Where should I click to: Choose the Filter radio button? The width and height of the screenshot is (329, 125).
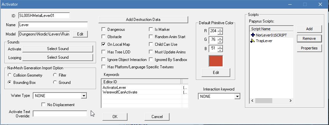(55, 75)
